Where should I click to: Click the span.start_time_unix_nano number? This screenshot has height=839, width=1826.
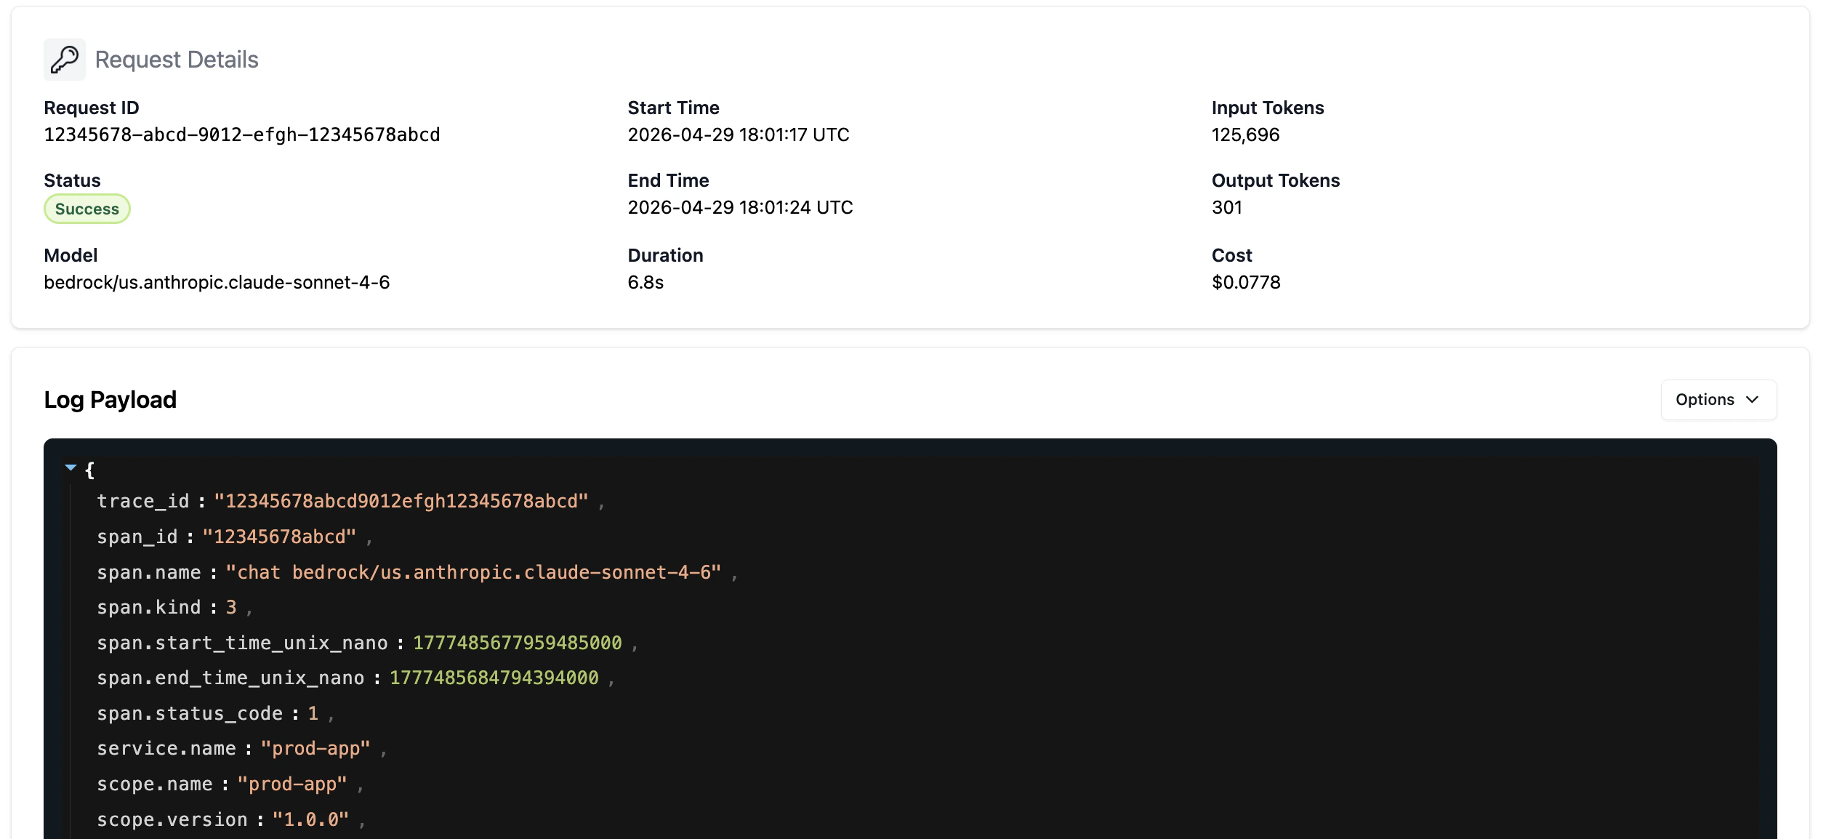point(518,643)
